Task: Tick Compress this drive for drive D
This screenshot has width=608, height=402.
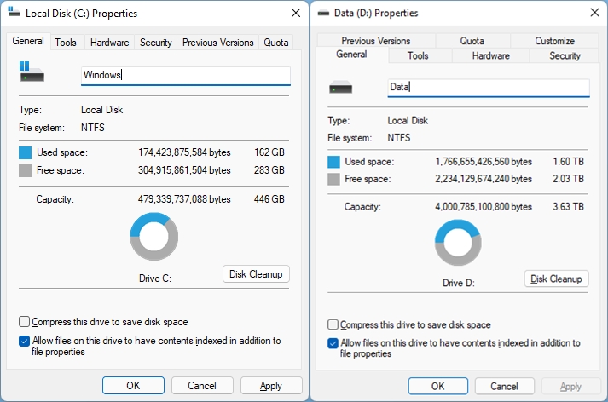Action: pyautogui.click(x=333, y=324)
